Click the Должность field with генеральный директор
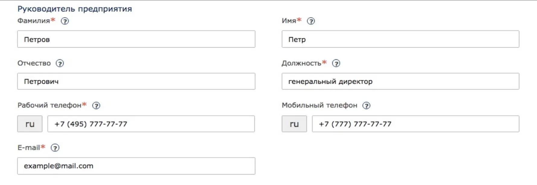This screenshot has width=537, height=185. 400,81
